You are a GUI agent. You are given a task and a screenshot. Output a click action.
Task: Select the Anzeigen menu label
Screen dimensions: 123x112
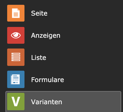pyautogui.click(x=46, y=36)
